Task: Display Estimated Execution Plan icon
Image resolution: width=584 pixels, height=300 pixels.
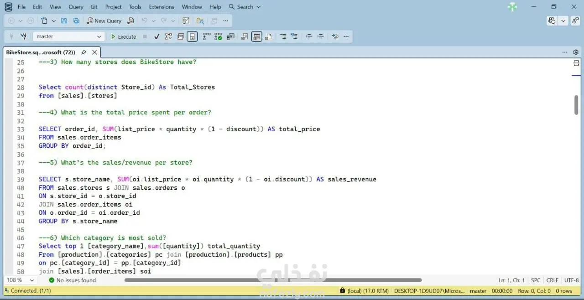Action: click(x=168, y=36)
